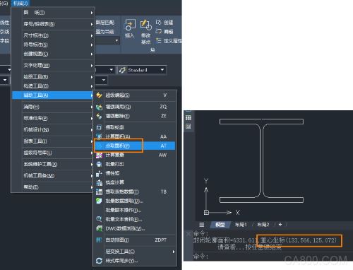Click the 编辑 block icon in ribbon
Viewport: 353px width, 270px height.
158,31
